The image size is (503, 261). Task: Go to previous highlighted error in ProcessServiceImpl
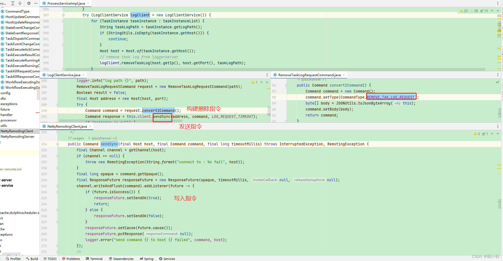click(x=492, y=11)
